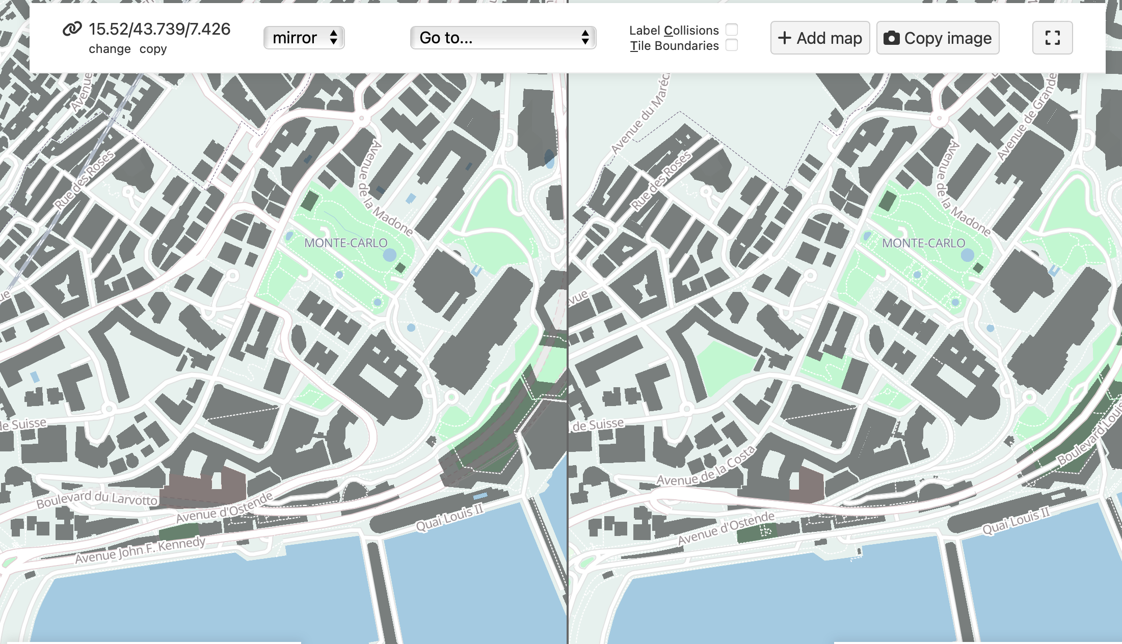Click Boulevard du Larvotto label
The image size is (1122, 644).
97,499
